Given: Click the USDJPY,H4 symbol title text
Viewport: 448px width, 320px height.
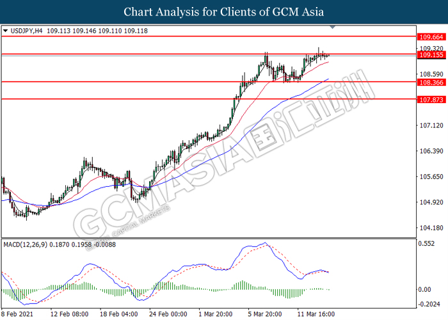Looking at the screenshot, I should point(26,31).
